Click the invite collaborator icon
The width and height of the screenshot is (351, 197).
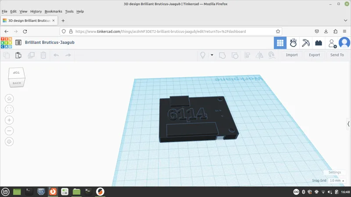point(332,43)
